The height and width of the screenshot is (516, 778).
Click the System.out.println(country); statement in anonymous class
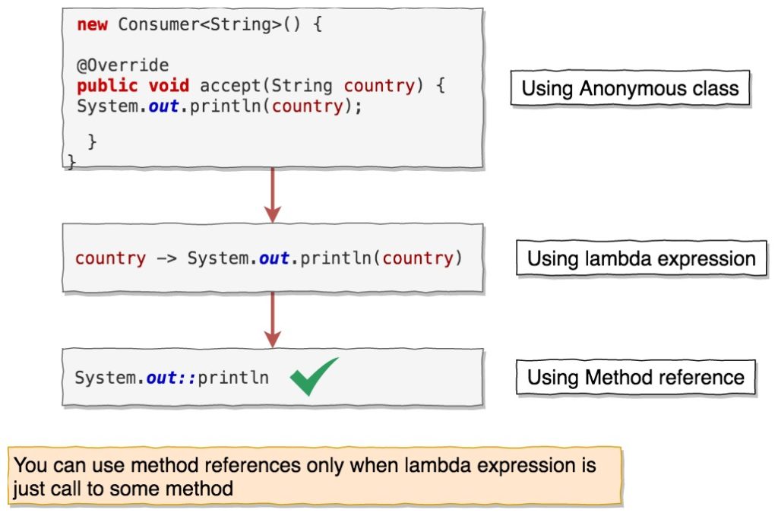tap(220, 106)
